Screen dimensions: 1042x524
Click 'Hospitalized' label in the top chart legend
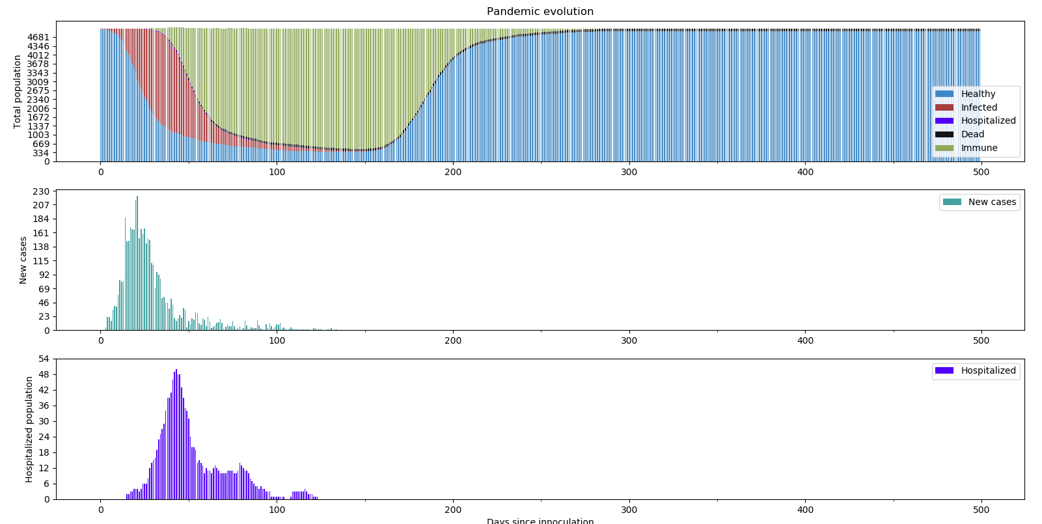coord(988,120)
